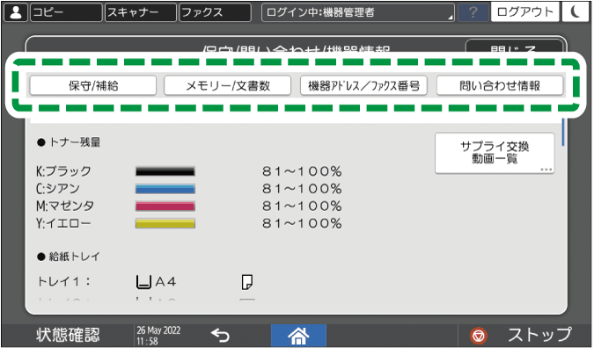Tap the tray 1 A4 orientation icon
The height and width of the screenshot is (348, 594).
(x=143, y=282)
